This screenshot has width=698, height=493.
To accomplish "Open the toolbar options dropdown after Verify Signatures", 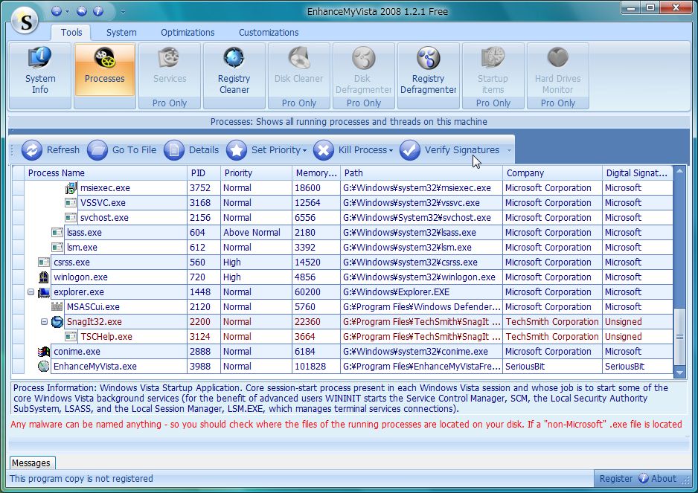I will tap(509, 150).
